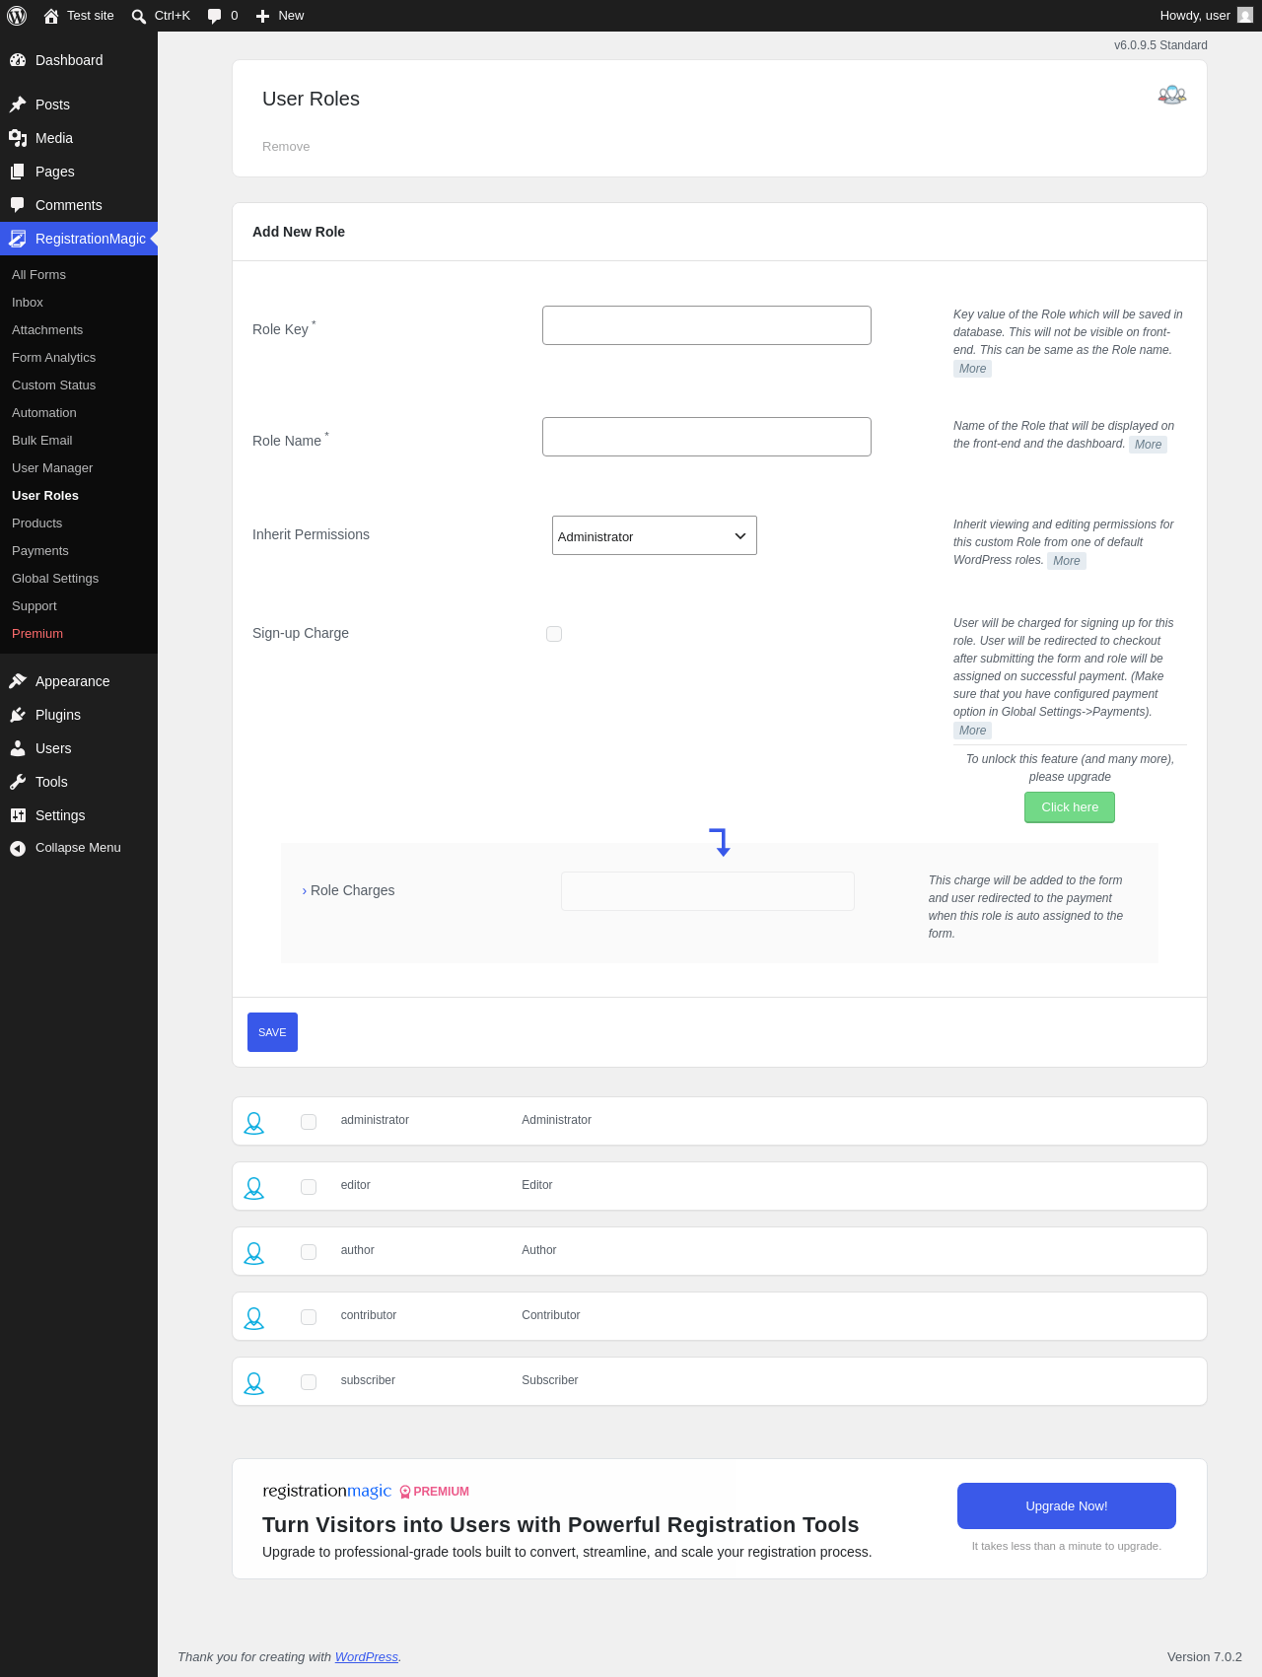1262x1677 pixels.
Task: Click the plus icon next to New
Action: [x=263, y=16]
